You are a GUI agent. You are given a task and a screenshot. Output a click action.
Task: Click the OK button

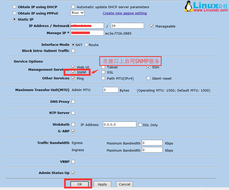(79, 184)
